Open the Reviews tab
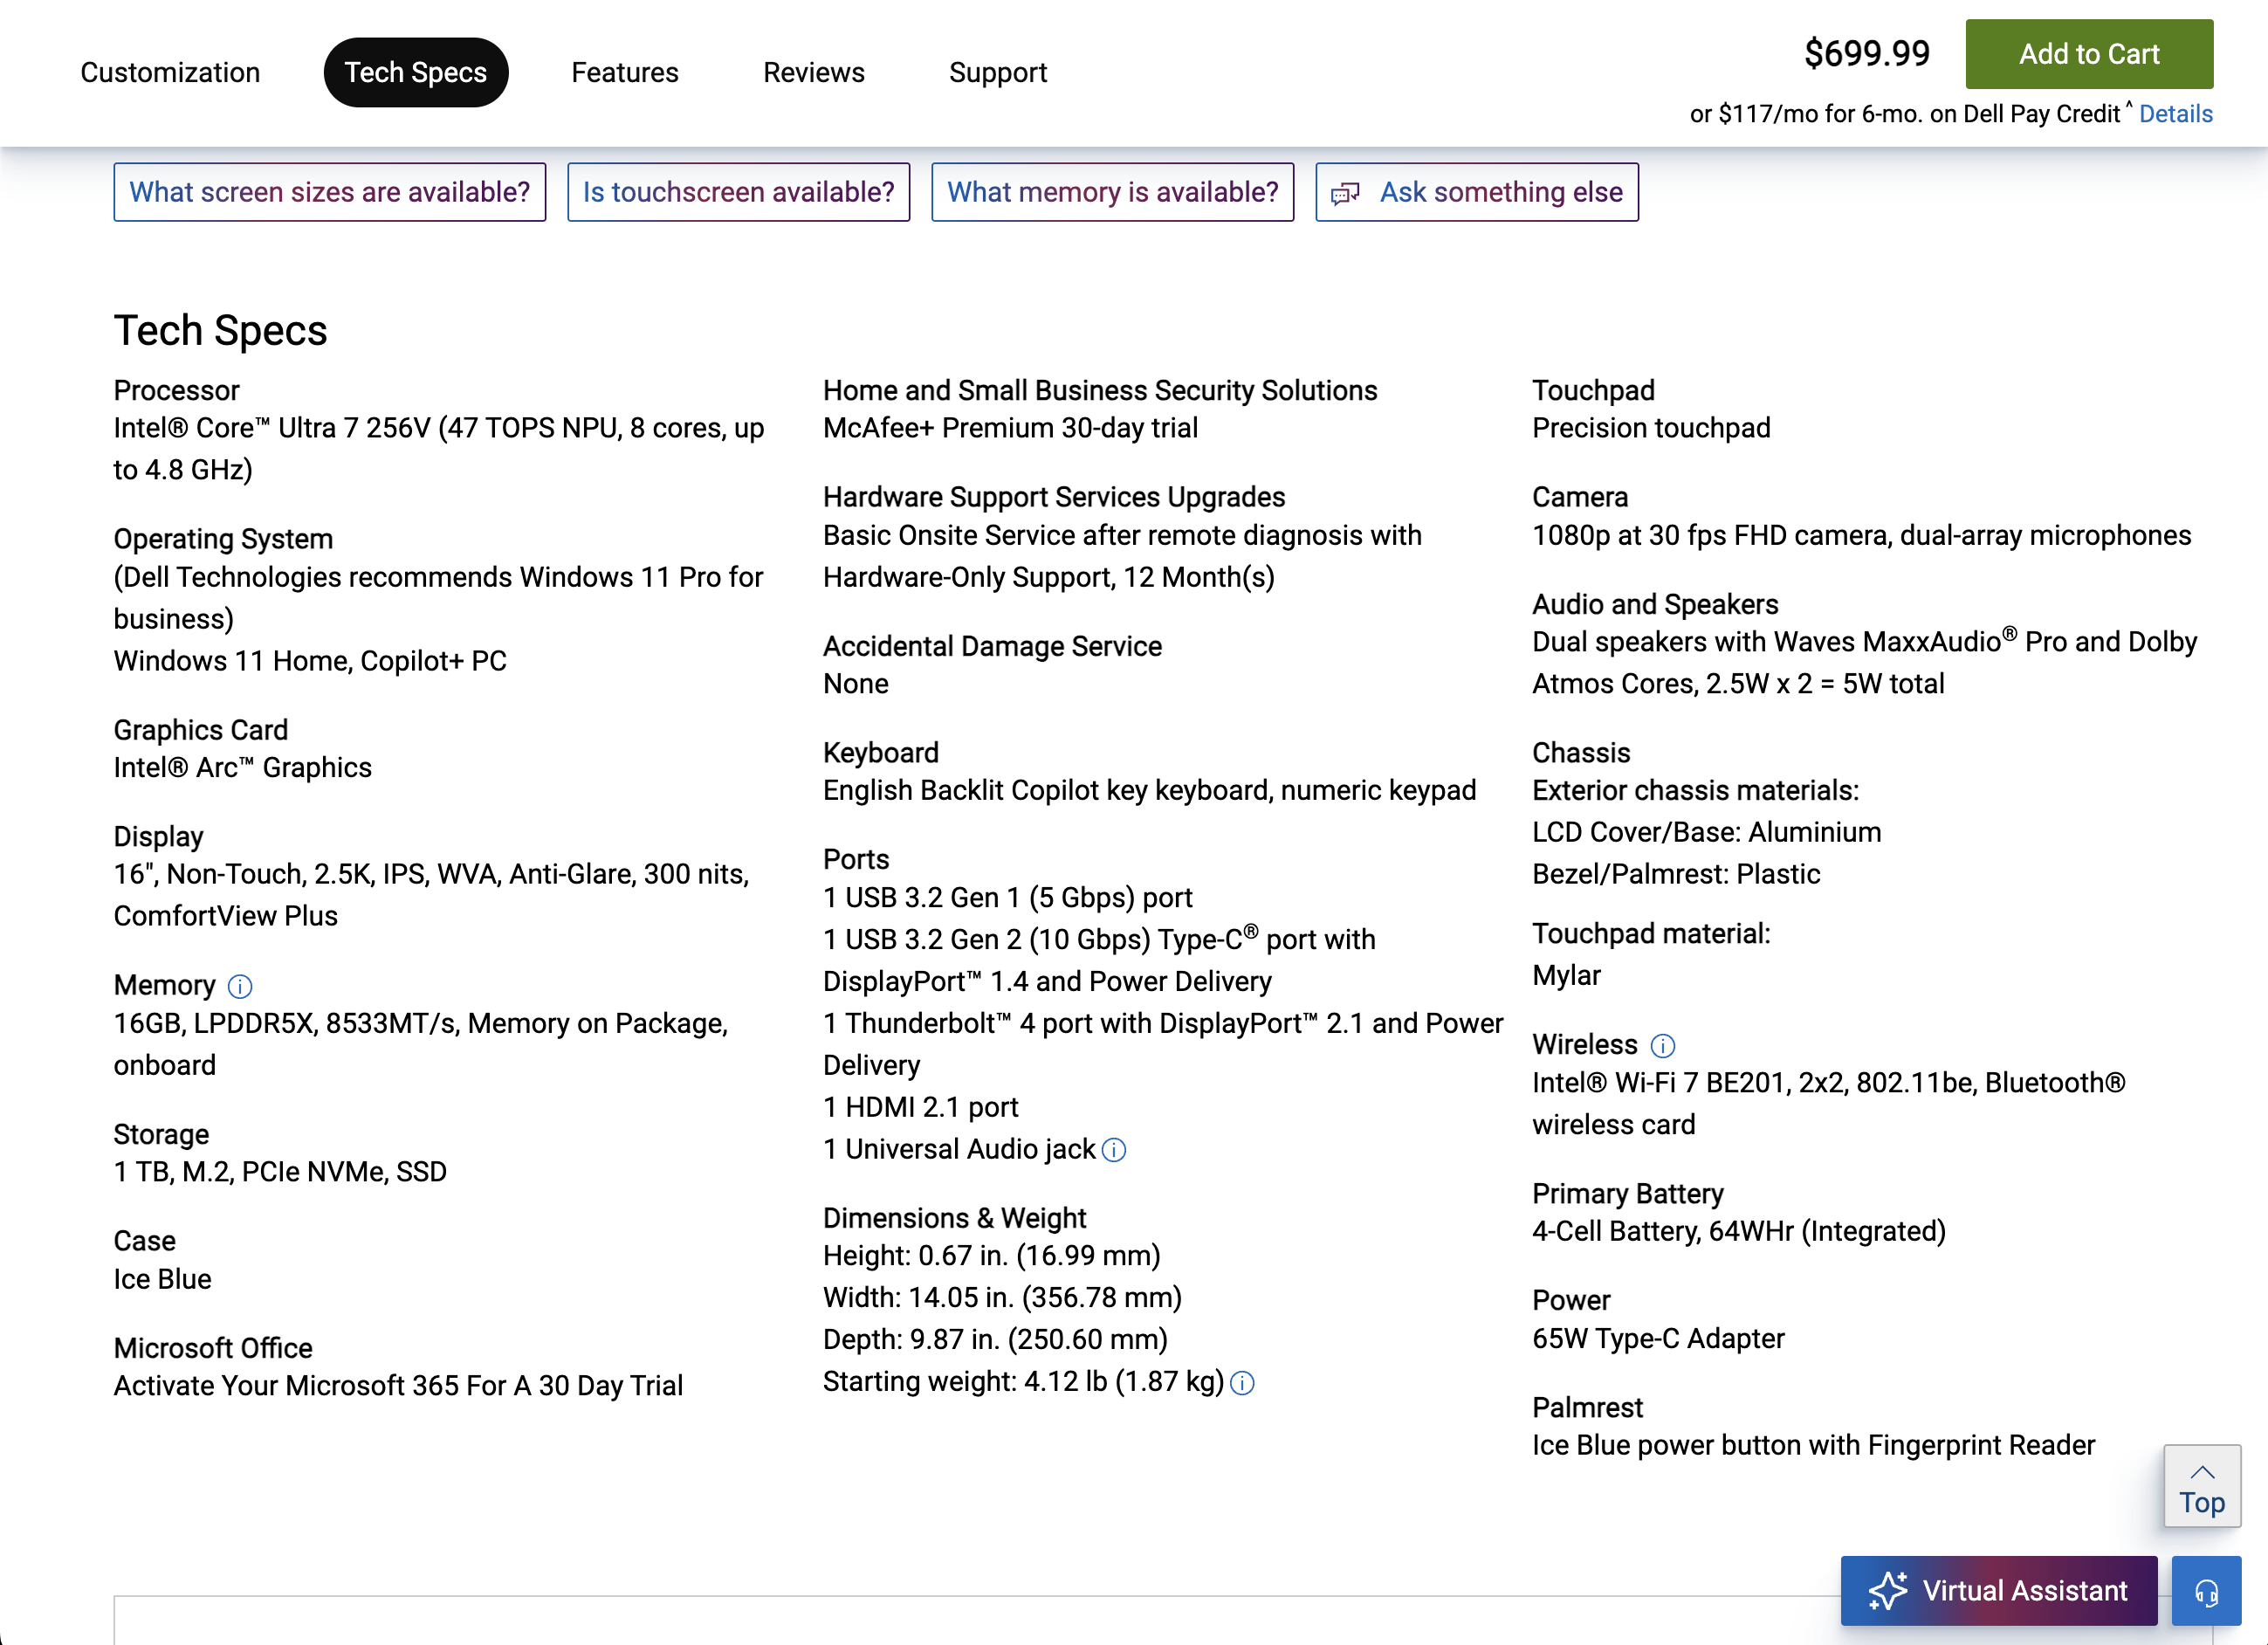 (x=813, y=71)
